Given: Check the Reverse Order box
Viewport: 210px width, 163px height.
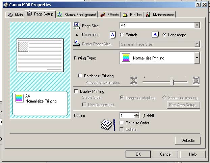Looking at the screenshot, I should pyautogui.click(x=122, y=123).
